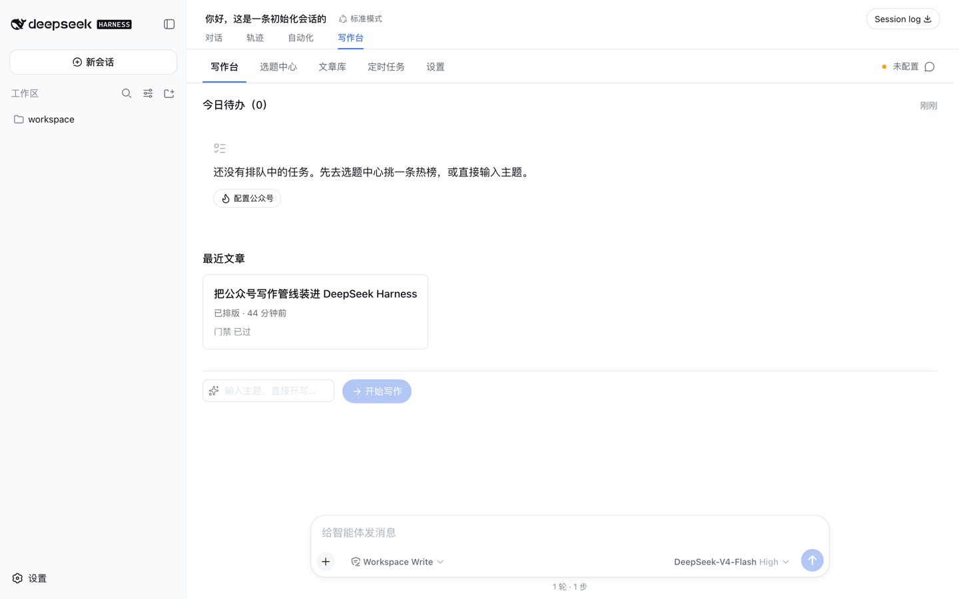This screenshot has width=959, height=599.
Task: Switch to the 对话 tab
Action: (214, 38)
